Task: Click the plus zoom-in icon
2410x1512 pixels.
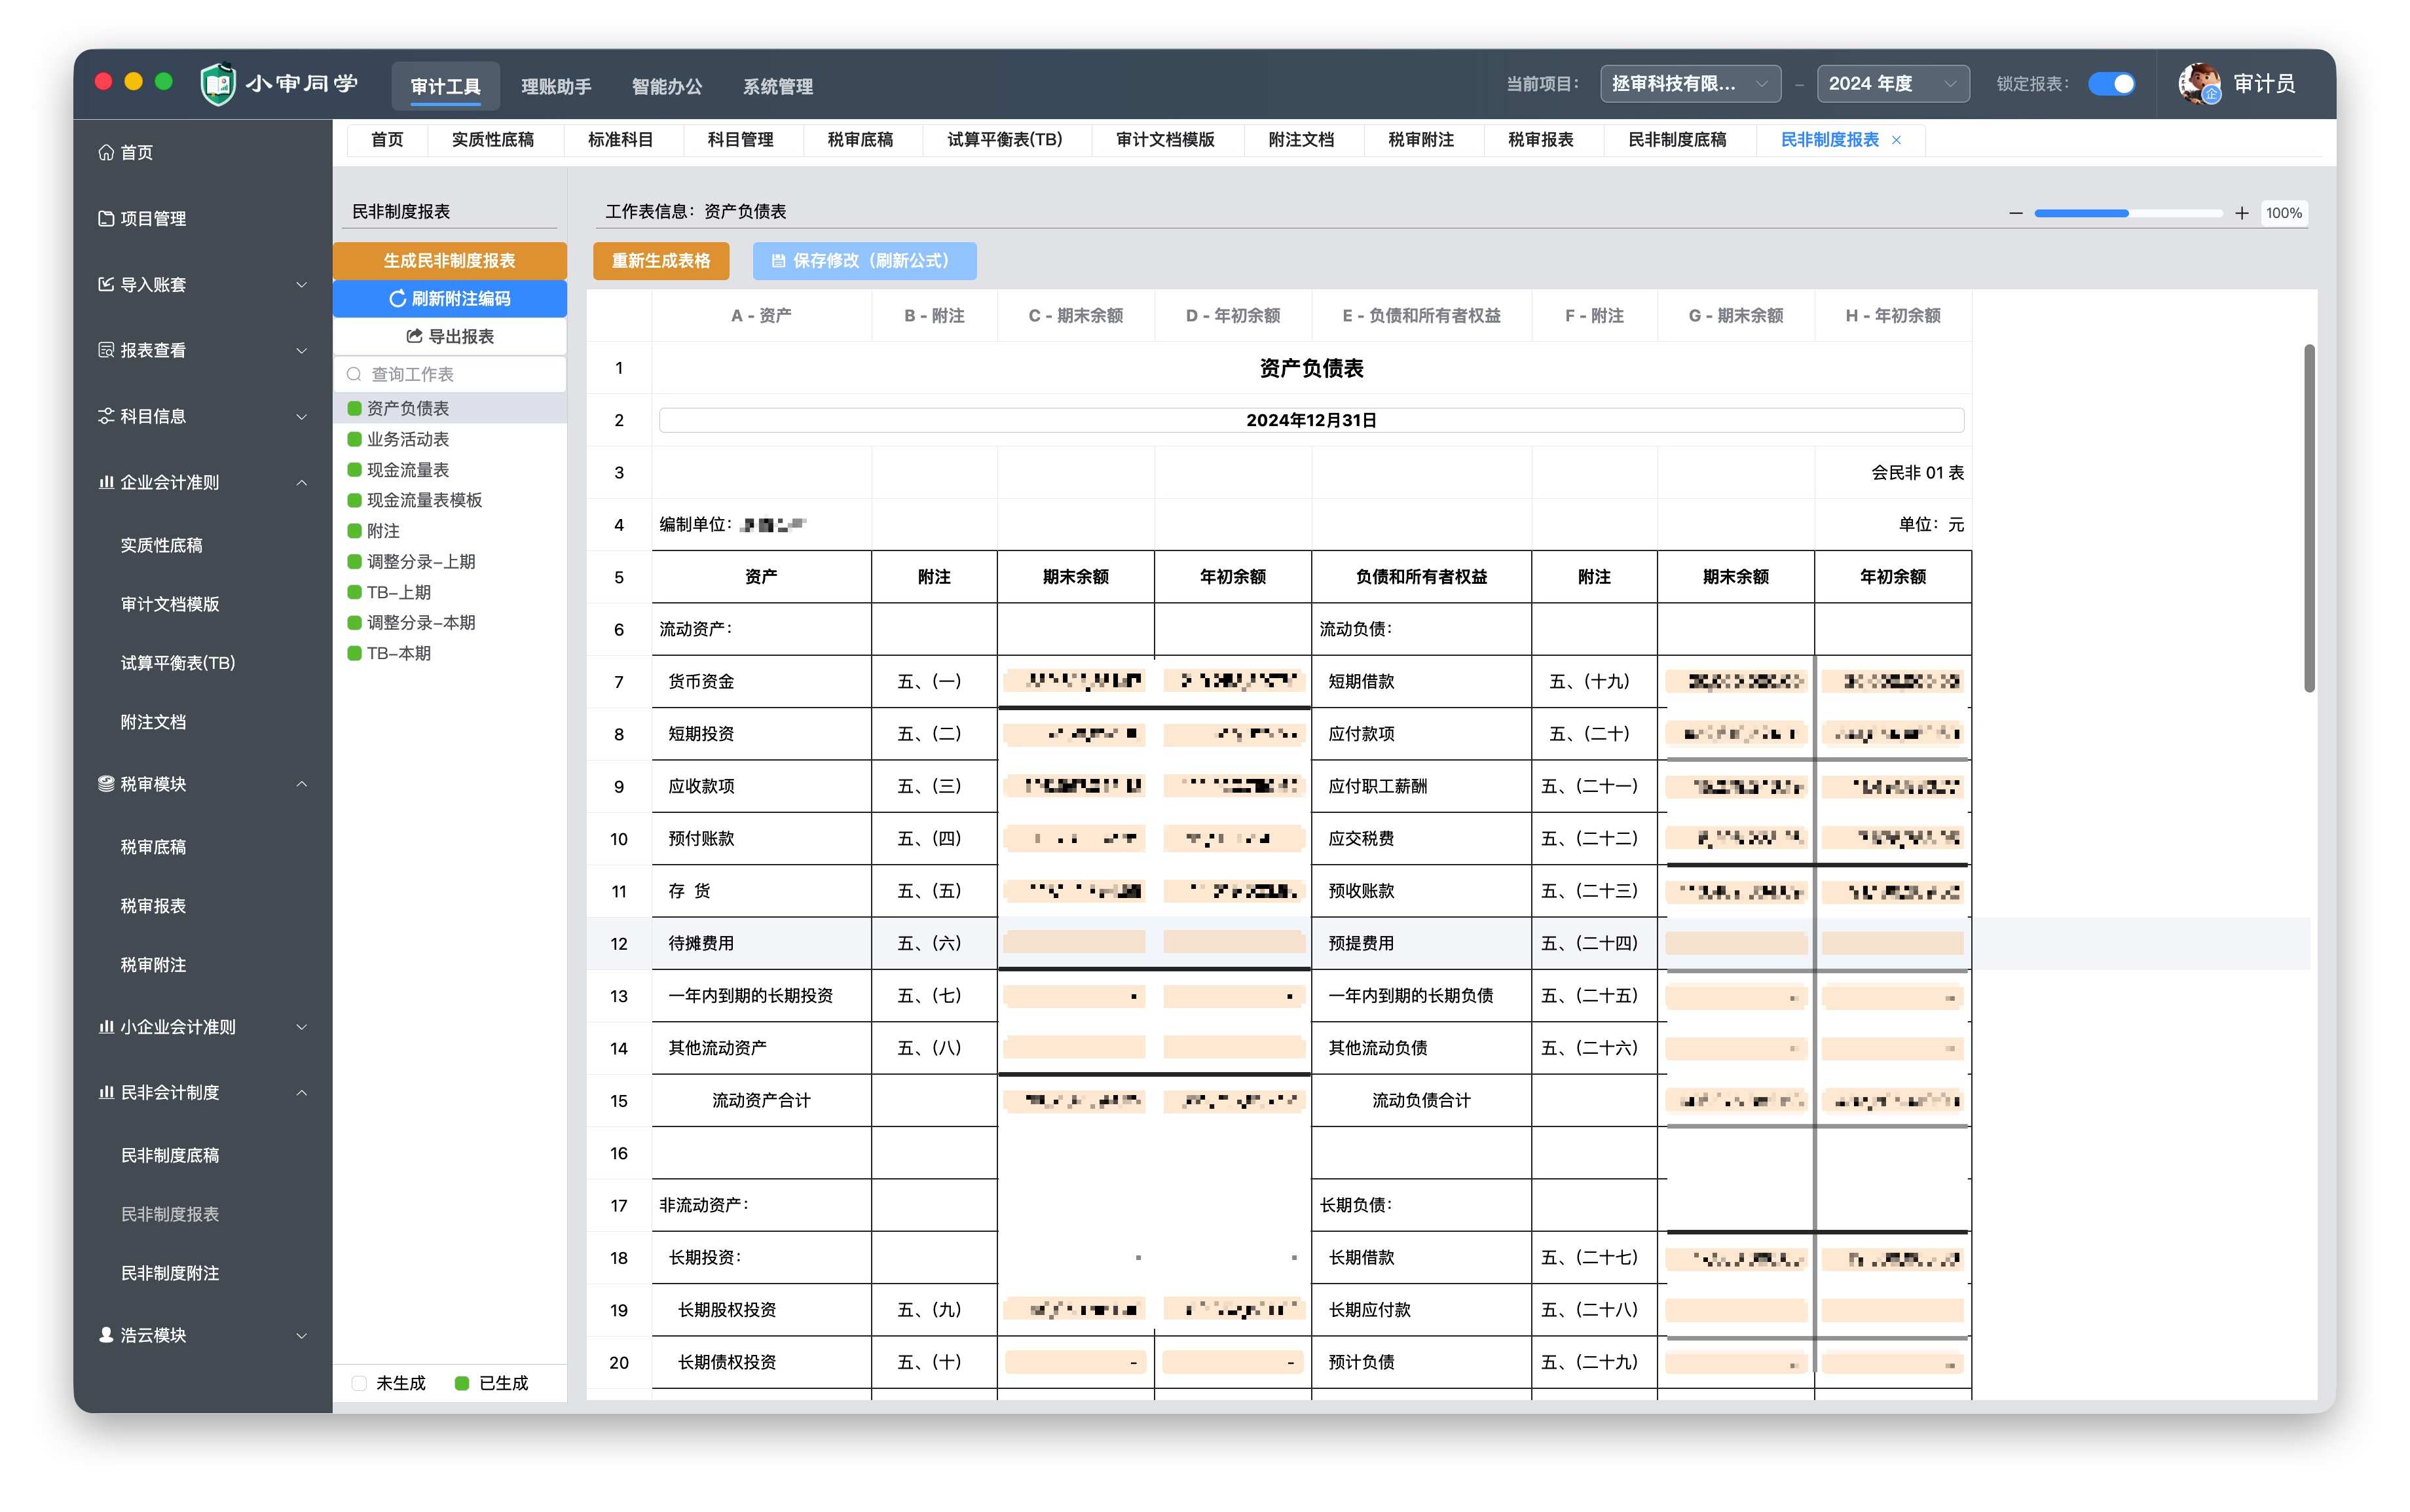Action: 2242,213
